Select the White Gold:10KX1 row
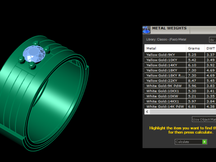Image resolution: width=216 pixels, height=162 pixels. 180,91
